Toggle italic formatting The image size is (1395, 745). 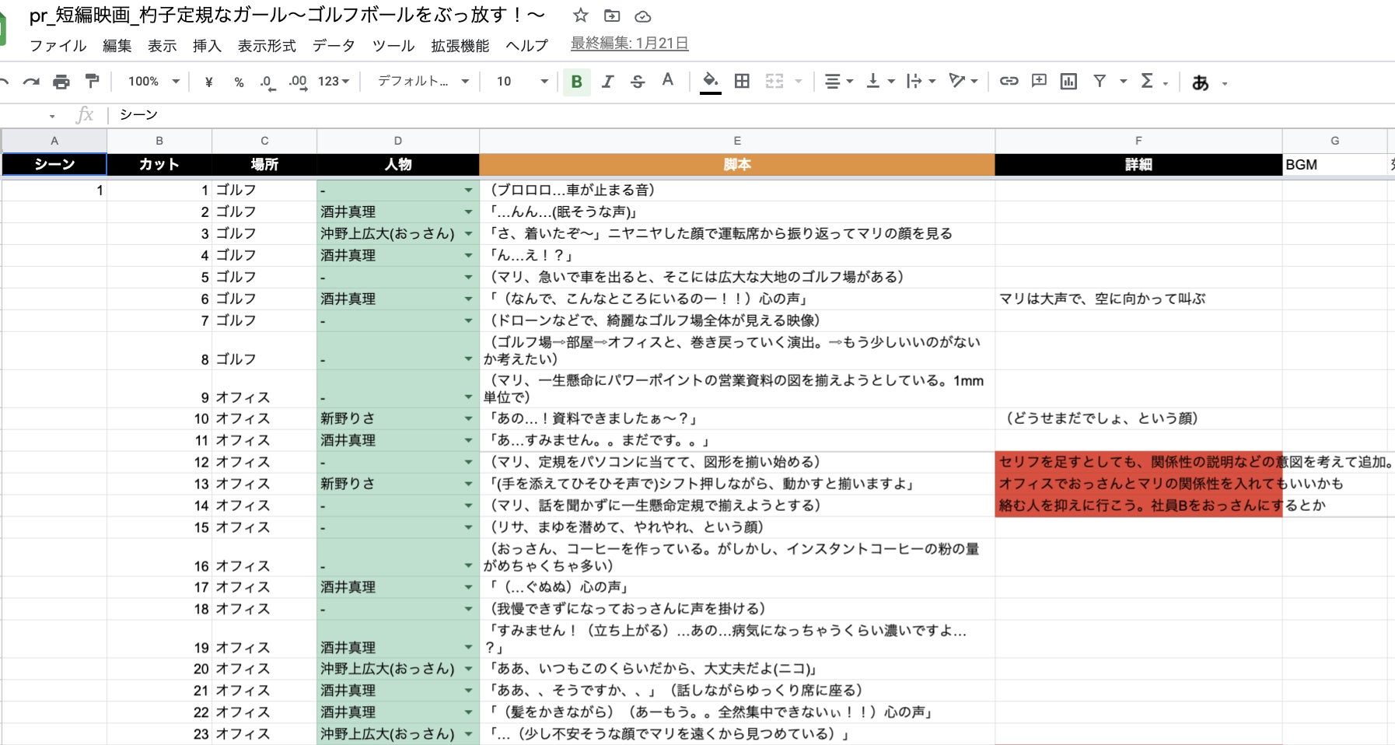(x=607, y=82)
